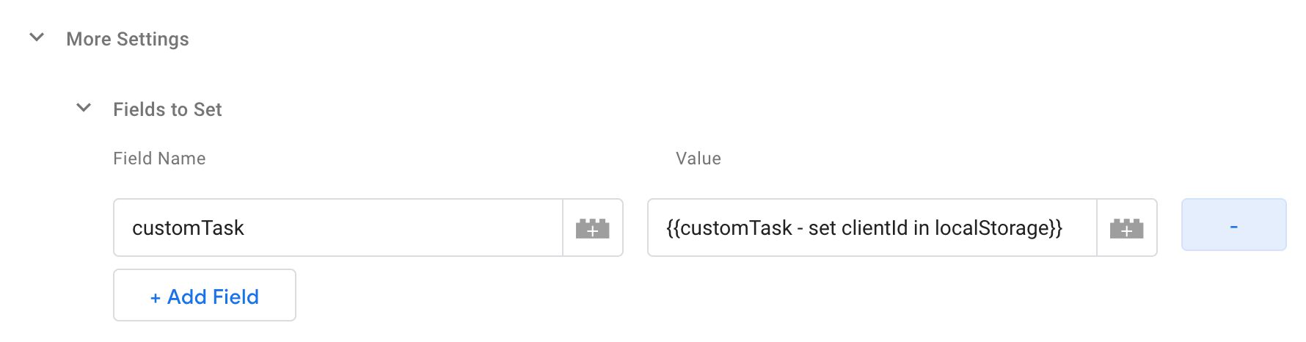Collapse the Fields to Set chevron
Image resolution: width=1306 pixels, height=342 pixels.
(84, 108)
